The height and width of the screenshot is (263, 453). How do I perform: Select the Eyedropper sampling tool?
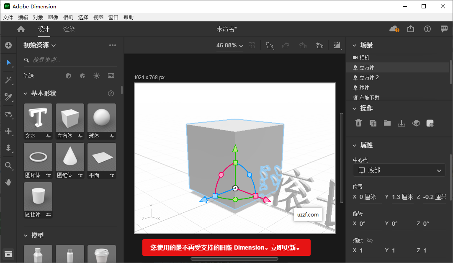(x=9, y=97)
